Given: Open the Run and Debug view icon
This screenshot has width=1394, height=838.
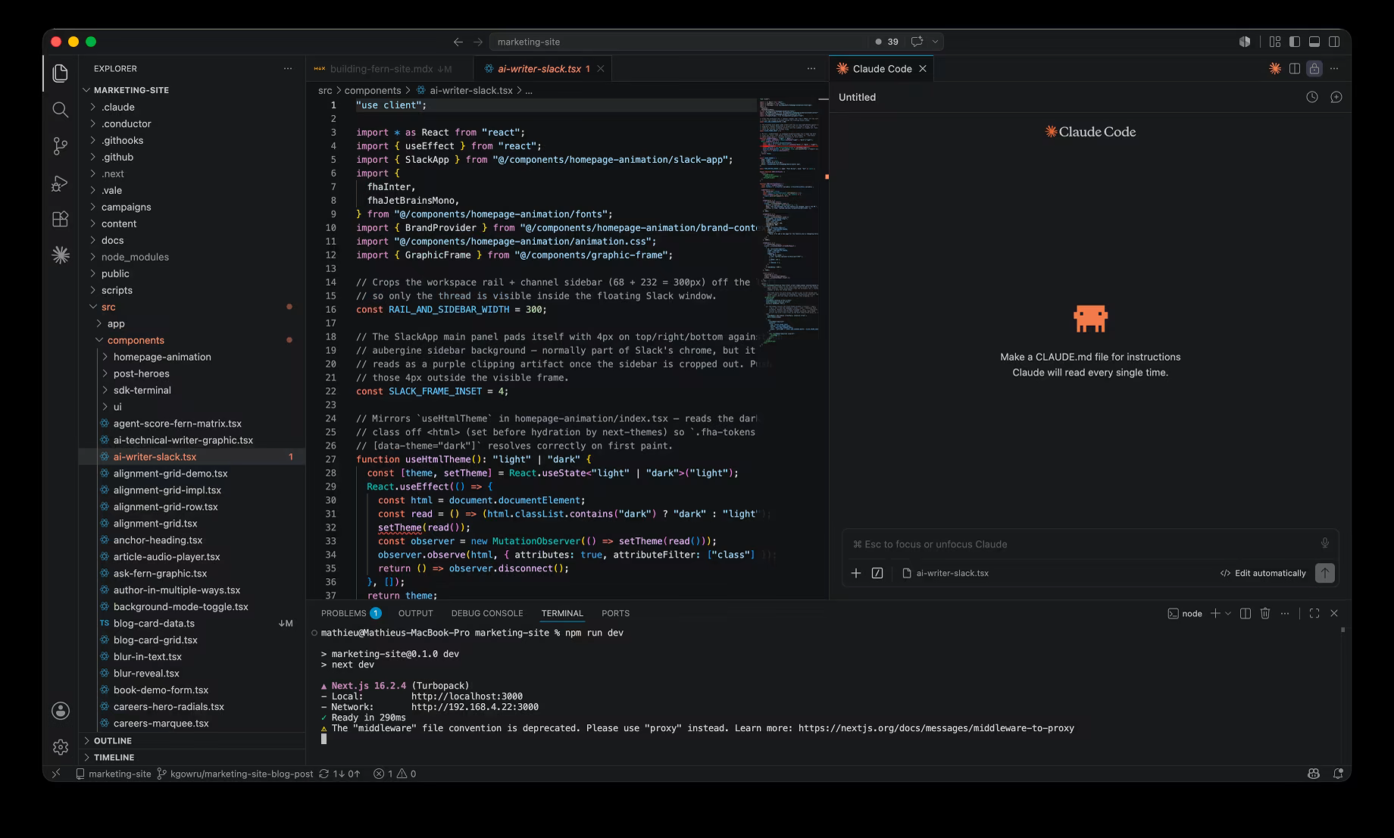Looking at the screenshot, I should (x=61, y=183).
